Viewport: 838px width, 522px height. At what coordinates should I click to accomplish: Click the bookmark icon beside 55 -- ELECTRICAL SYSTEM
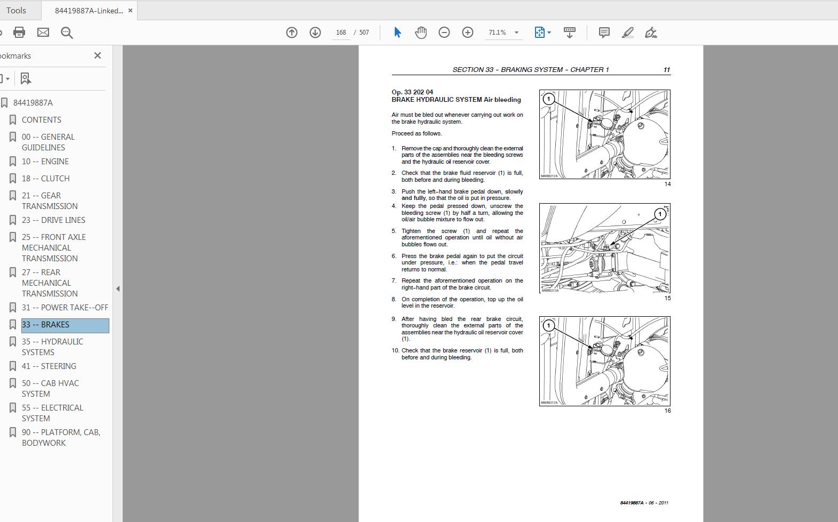[x=13, y=408]
